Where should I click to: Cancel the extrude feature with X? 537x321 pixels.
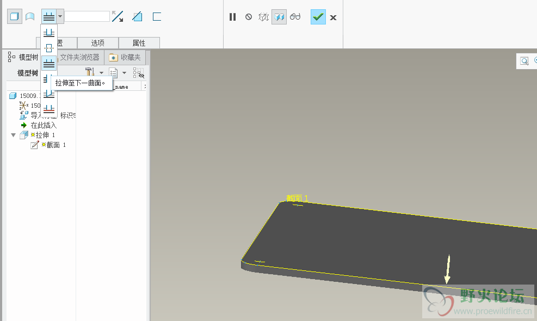(333, 17)
